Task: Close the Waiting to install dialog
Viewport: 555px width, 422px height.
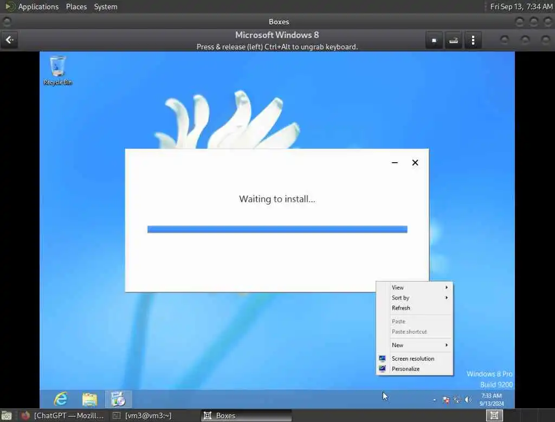Action: tap(415, 163)
